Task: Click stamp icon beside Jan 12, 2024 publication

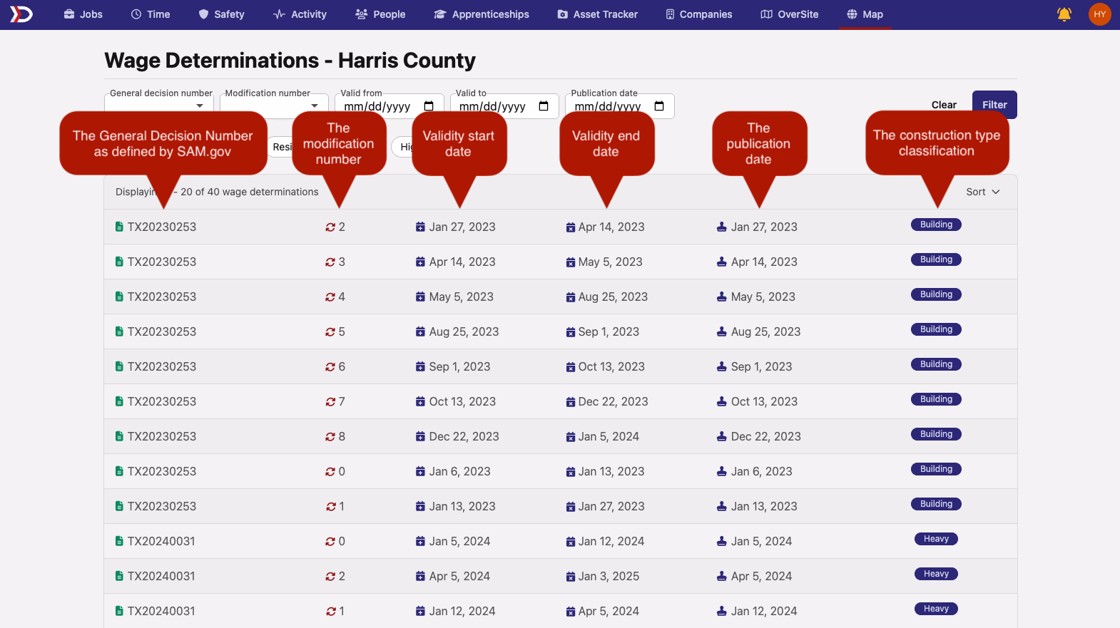Action: 722,611
